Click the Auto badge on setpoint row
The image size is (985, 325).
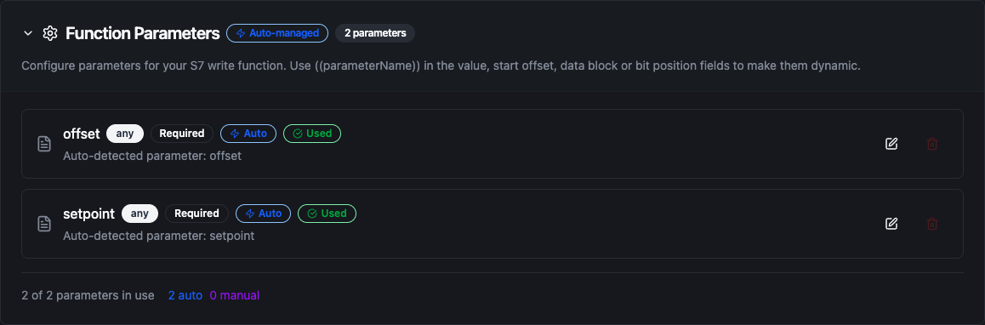[263, 213]
